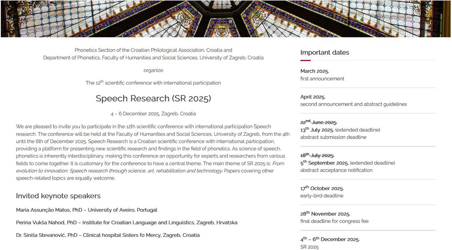This screenshot has width=452, height=250.
Task: Click "speech-related topics are equally welcome."
Action: pos(66,178)
